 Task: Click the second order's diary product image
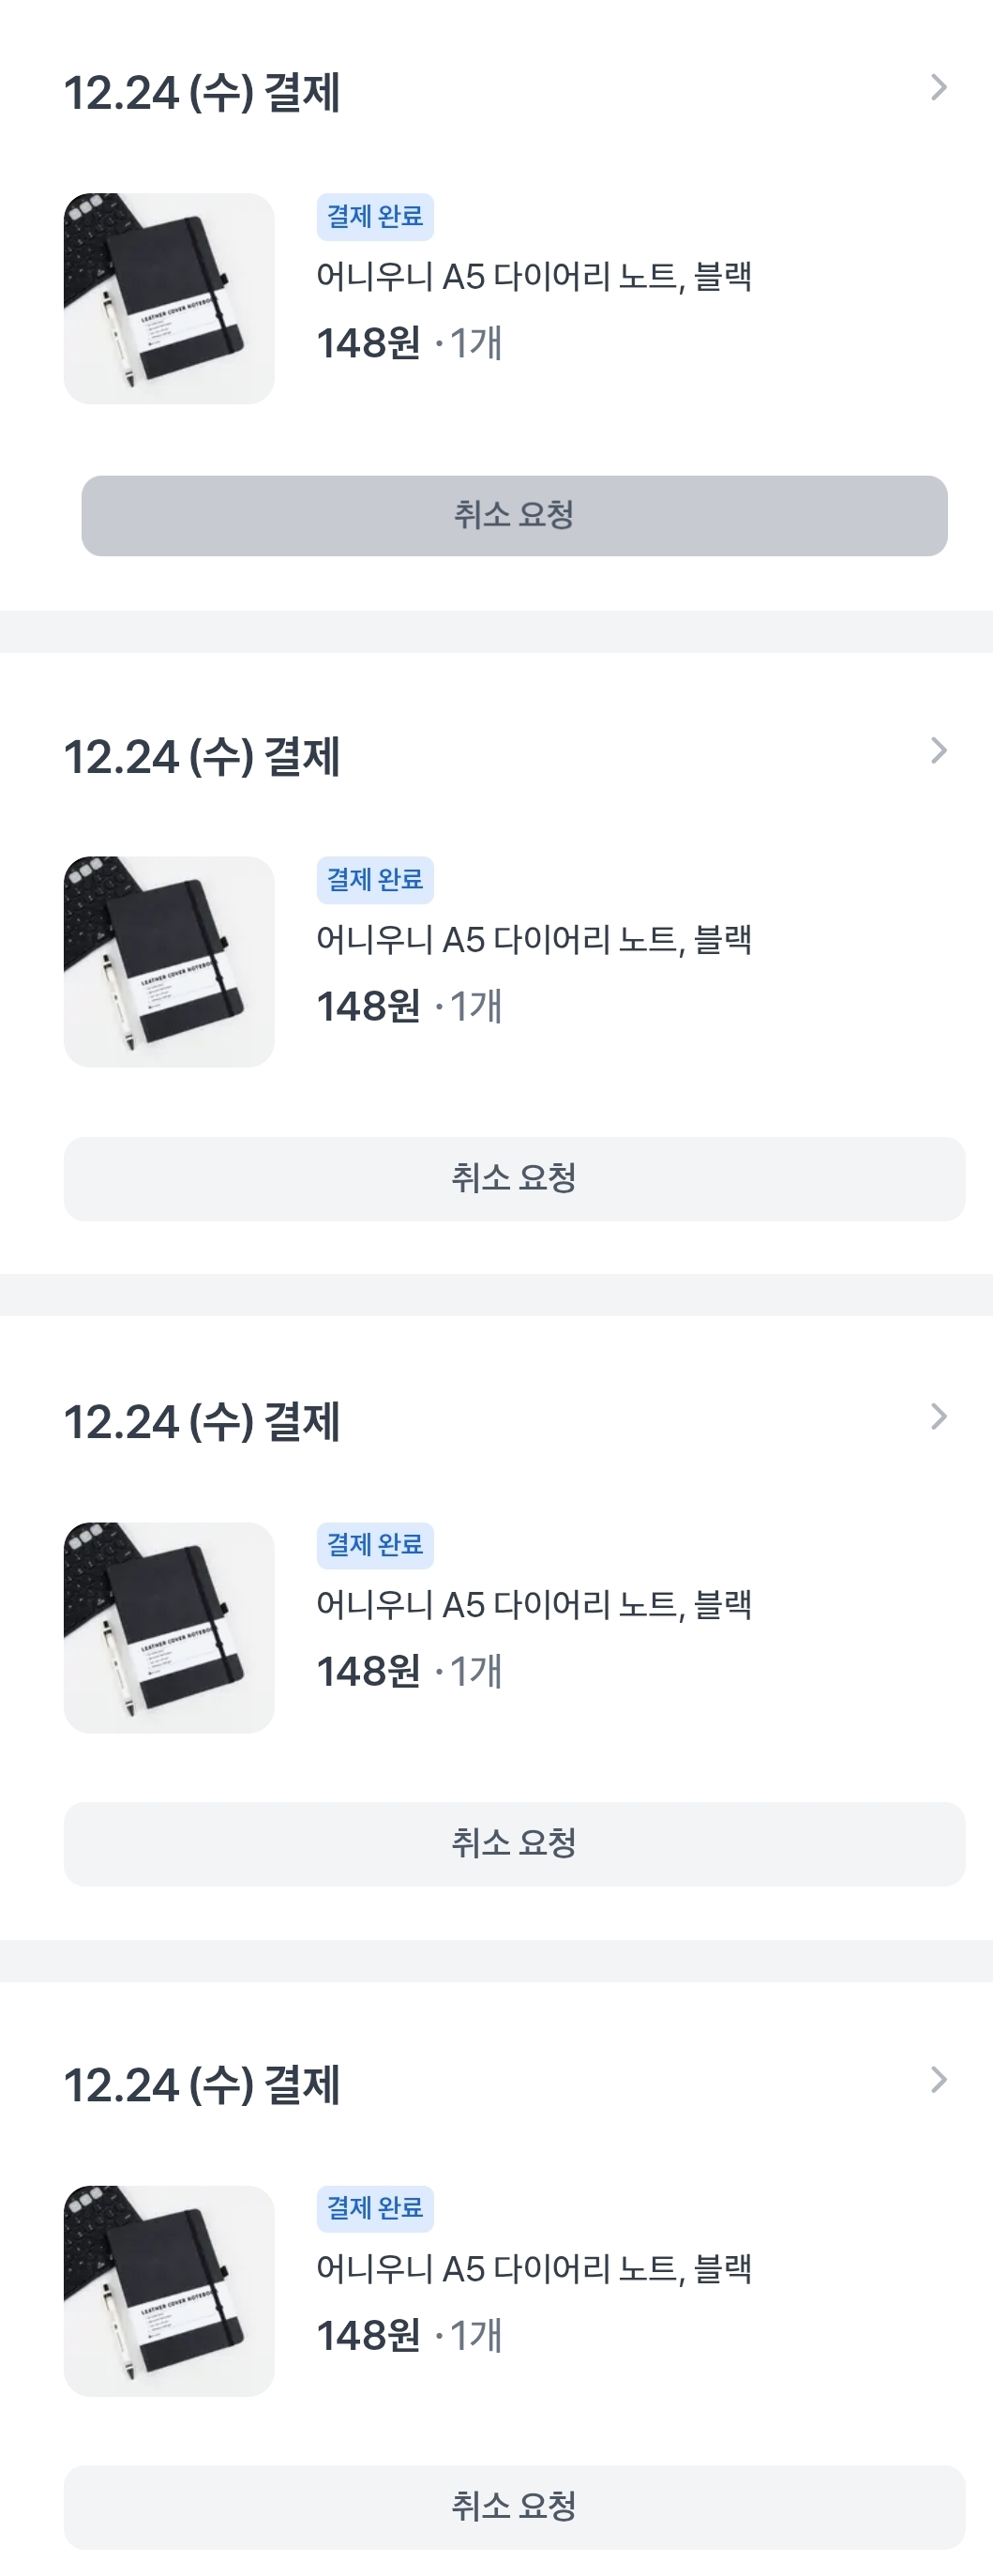click(169, 961)
